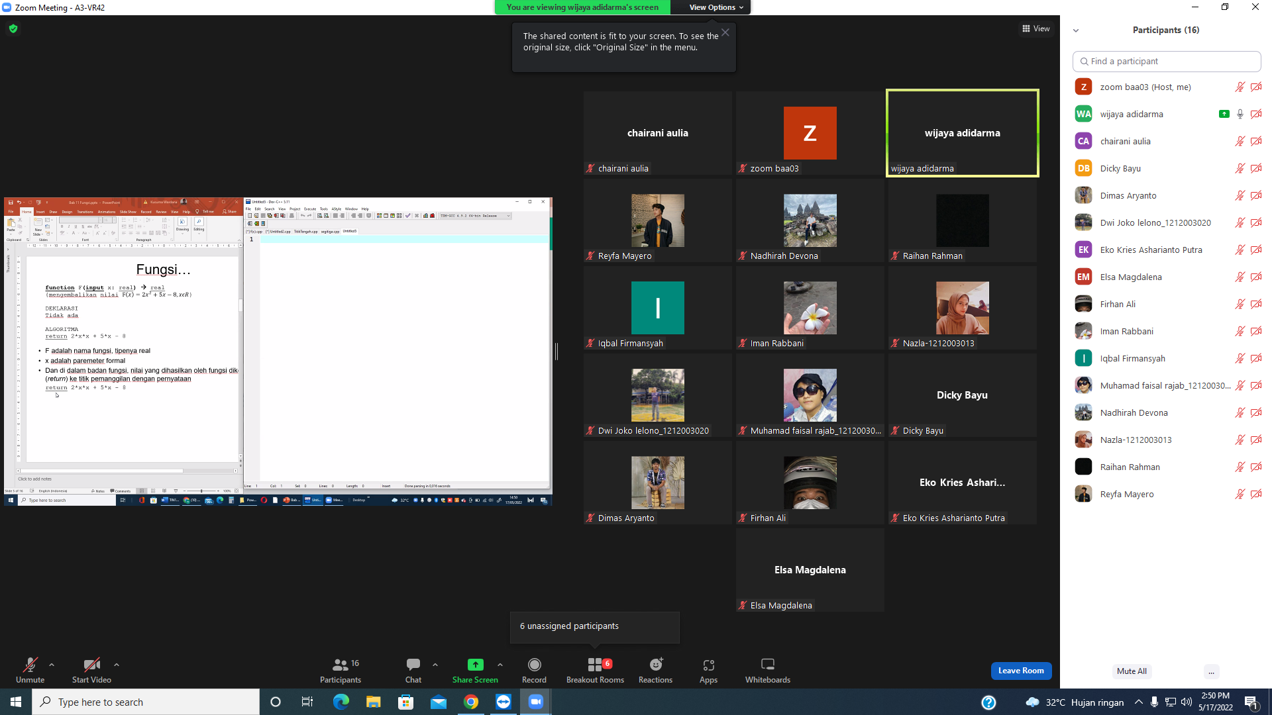1272x715 pixels.
Task: Toggle wijaya adidarma's microphone in participant list
Action: [x=1240, y=114]
